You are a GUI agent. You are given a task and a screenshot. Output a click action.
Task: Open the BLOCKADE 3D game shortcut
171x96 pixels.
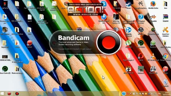pos(128,70)
